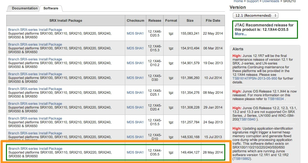Download install package for release 12.1X45-D25.1
308x163 pixels.
click(35, 89)
